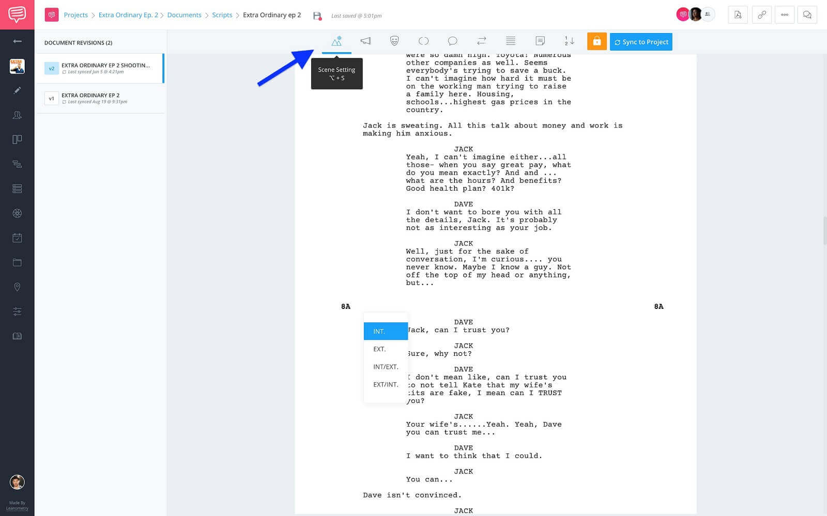The width and height of the screenshot is (827, 516).
Task: Click the pink collaborator avatar
Action: (683, 14)
